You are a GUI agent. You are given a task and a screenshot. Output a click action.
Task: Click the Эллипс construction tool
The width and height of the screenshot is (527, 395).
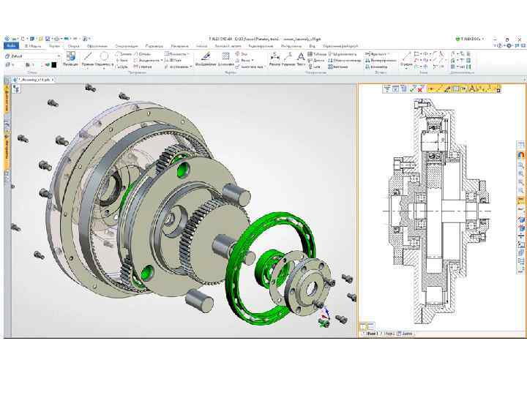pyautogui.click(x=124, y=53)
